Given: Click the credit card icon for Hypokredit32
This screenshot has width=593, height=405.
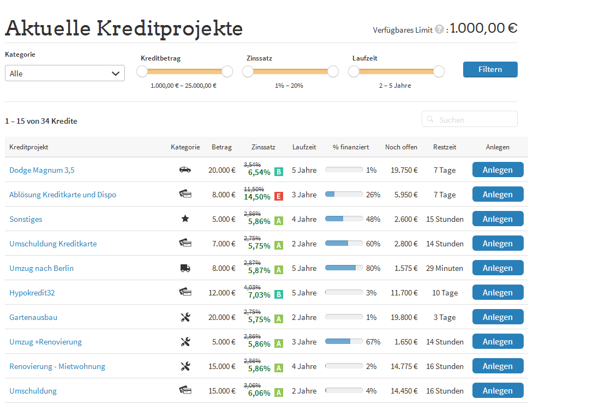Looking at the screenshot, I should click(185, 293).
